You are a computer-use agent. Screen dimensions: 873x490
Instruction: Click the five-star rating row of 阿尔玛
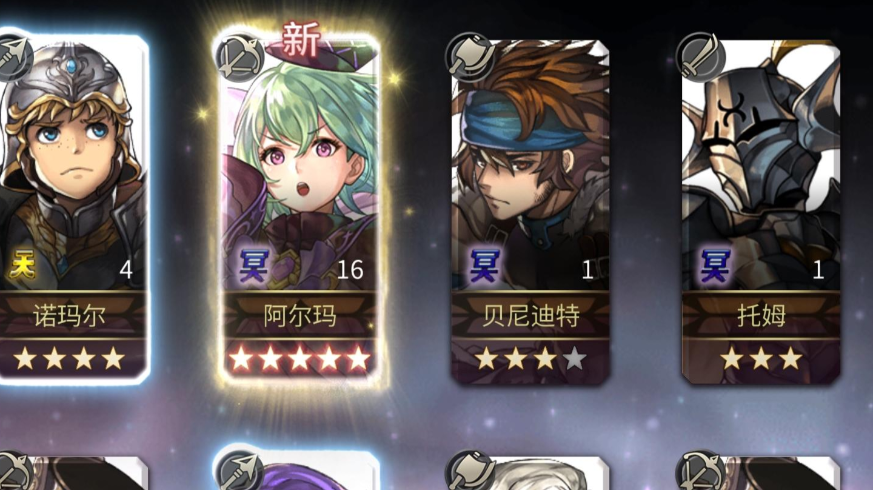click(299, 359)
